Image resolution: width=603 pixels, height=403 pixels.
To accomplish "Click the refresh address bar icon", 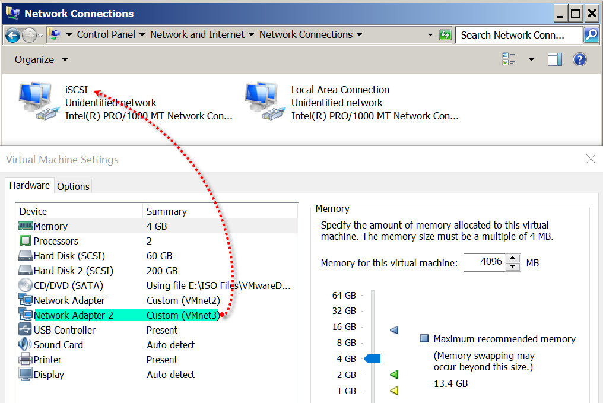I will [445, 35].
